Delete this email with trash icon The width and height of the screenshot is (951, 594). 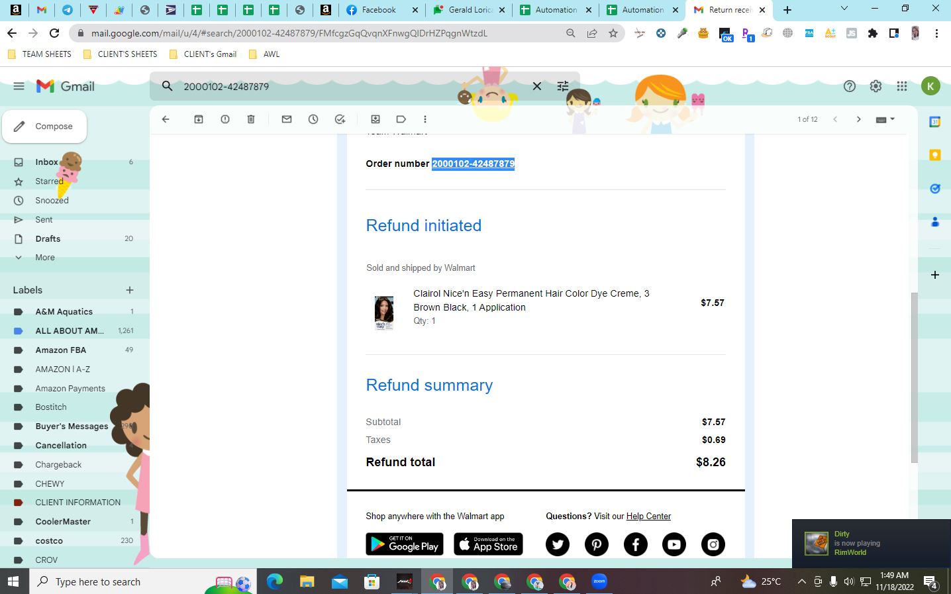click(x=251, y=119)
